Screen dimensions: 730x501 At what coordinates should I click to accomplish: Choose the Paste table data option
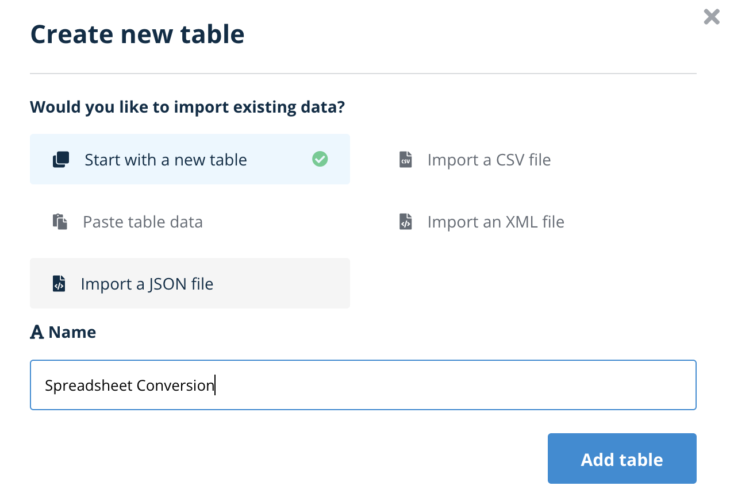[x=190, y=221]
